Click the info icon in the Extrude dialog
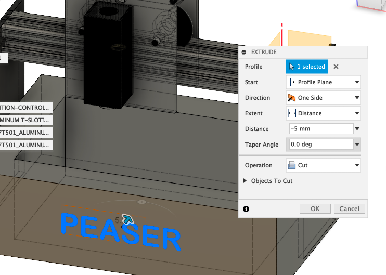This screenshot has width=386, height=275. point(246,209)
